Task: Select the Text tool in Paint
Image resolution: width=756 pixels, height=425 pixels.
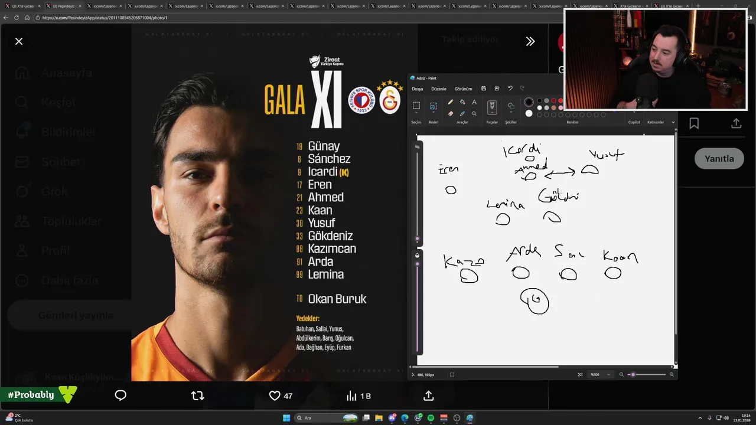Action: tap(474, 102)
